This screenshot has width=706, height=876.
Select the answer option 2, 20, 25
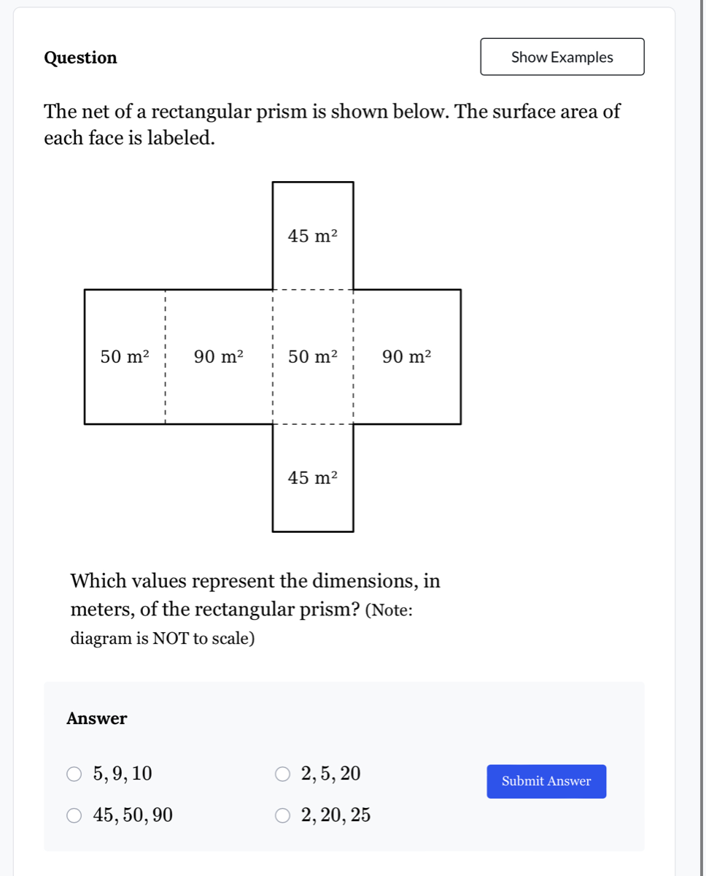[x=283, y=815]
